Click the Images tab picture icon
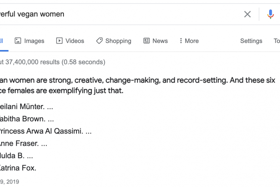Image resolution: width=280 pixels, height=187 pixels. pyautogui.click(x=18, y=41)
